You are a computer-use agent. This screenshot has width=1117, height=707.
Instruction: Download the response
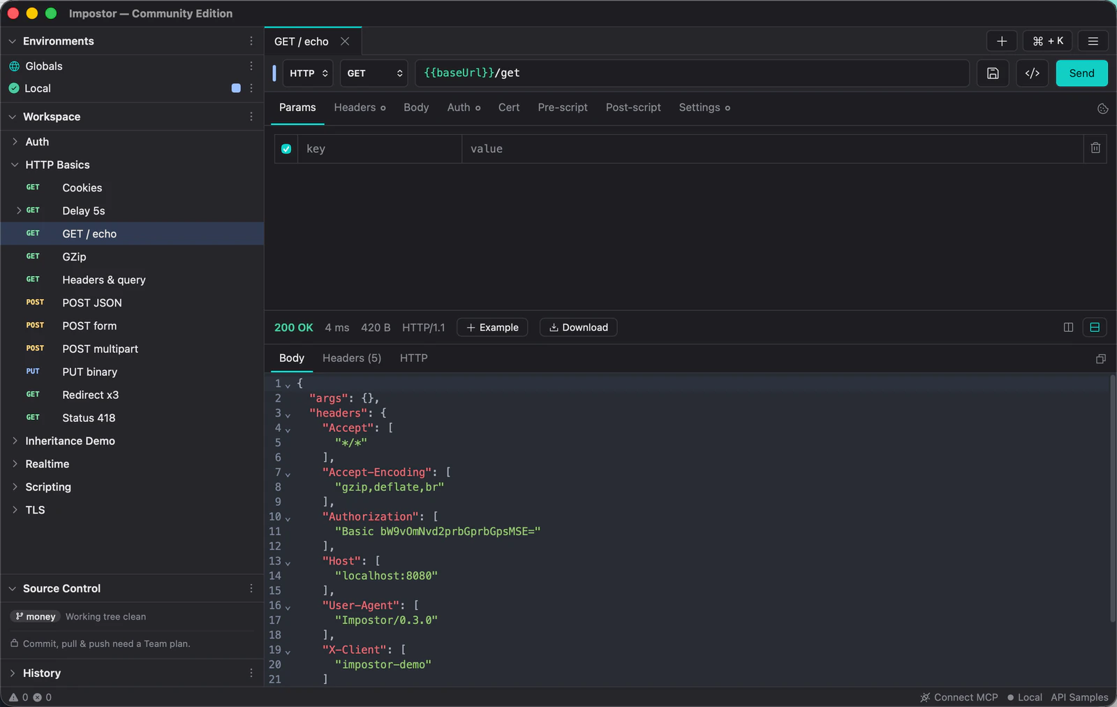click(578, 327)
